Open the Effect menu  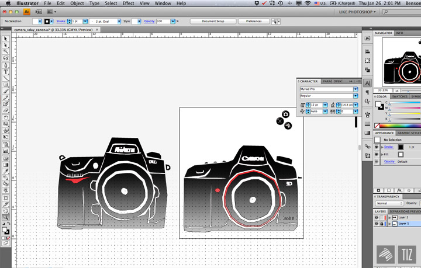(128, 4)
